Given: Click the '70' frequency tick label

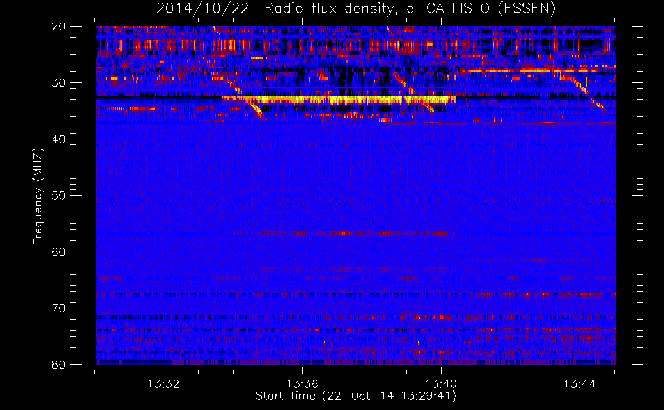Looking at the screenshot, I should [x=59, y=308].
